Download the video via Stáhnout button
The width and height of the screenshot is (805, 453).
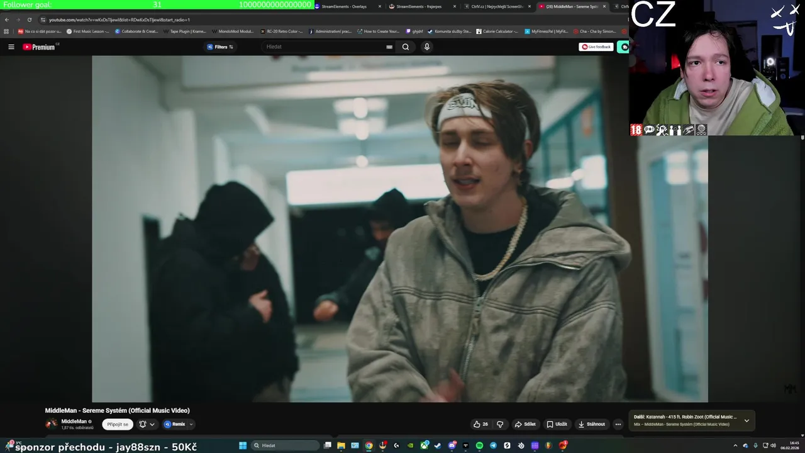click(592, 424)
